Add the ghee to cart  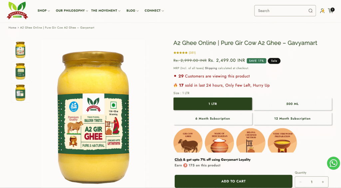point(233,181)
